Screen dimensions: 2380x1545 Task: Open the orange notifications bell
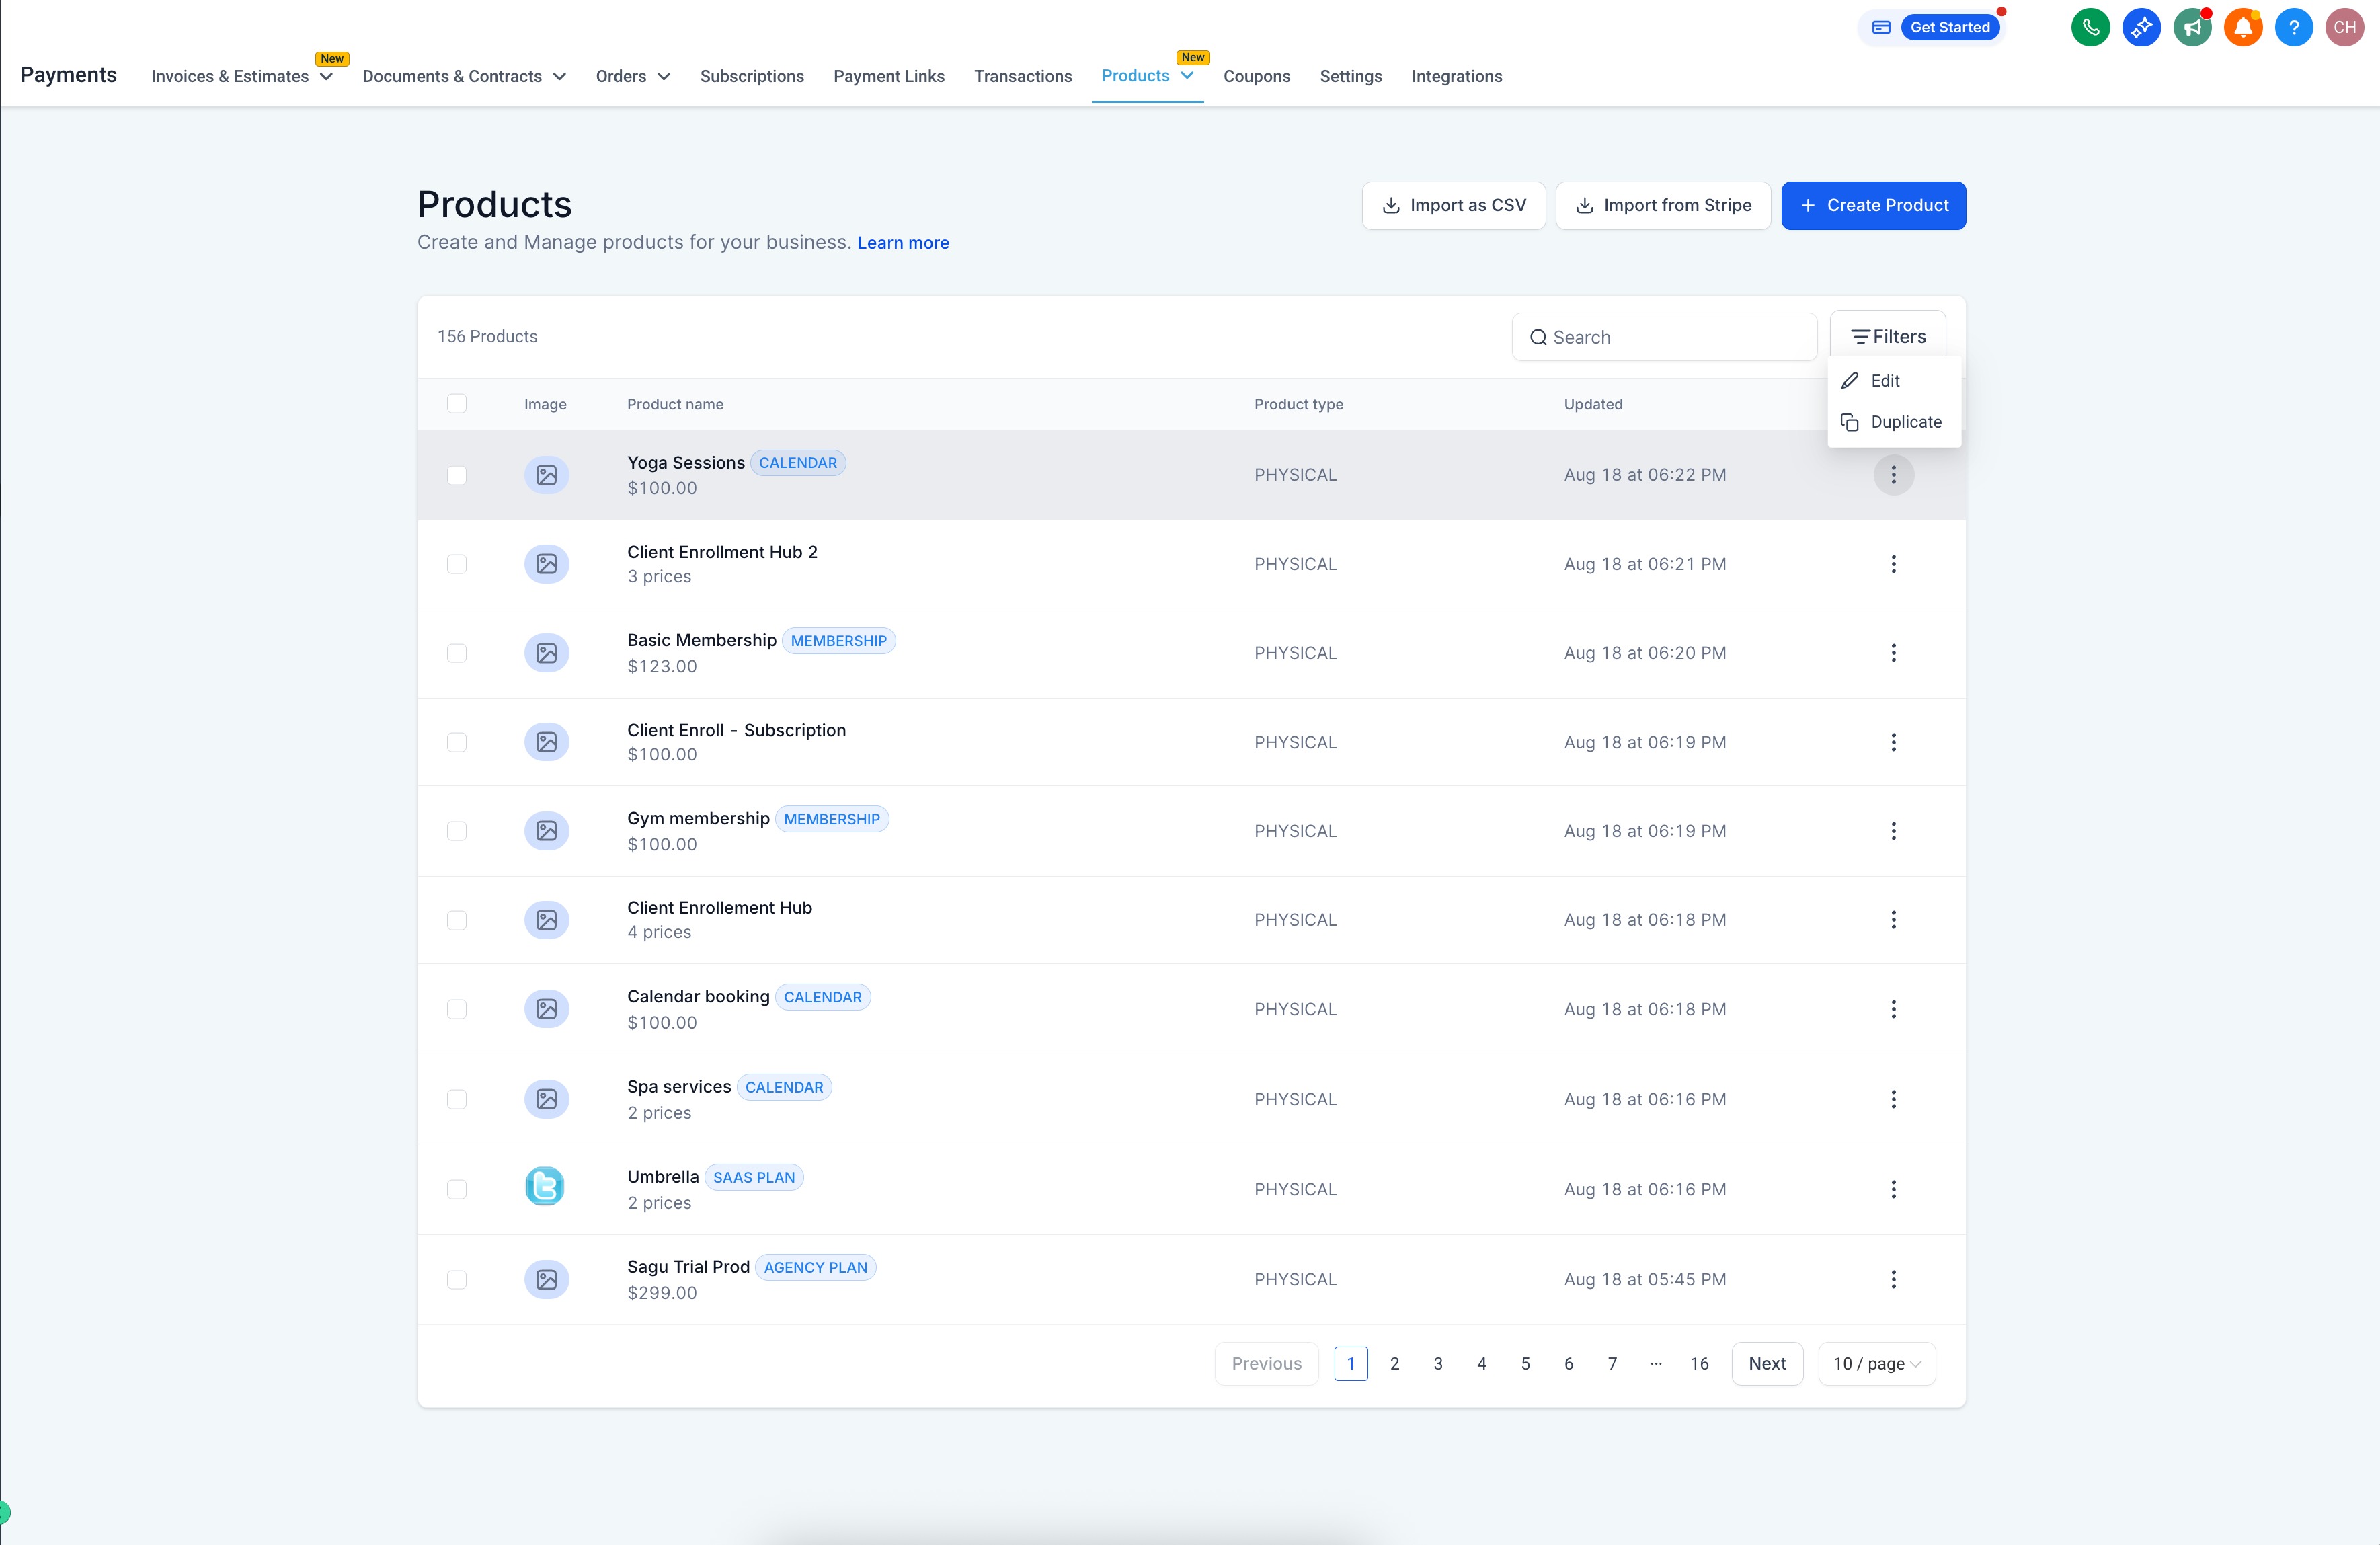[2243, 27]
